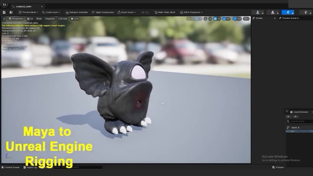Sort Asset Browser by Name column
The height and width of the screenshot is (176, 313).
pos(295,128)
